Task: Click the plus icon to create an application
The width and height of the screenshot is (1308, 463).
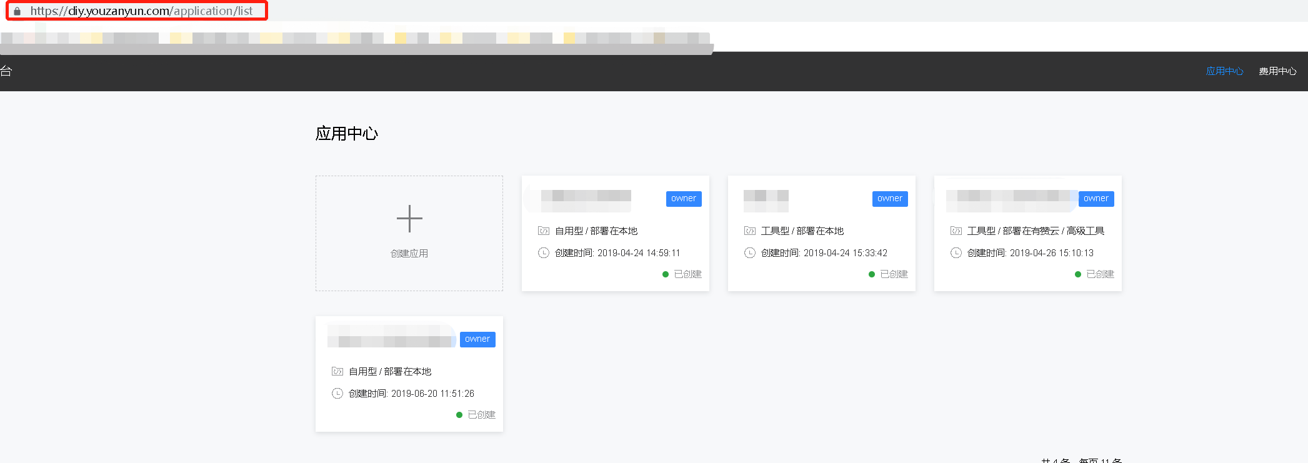Action: (409, 219)
